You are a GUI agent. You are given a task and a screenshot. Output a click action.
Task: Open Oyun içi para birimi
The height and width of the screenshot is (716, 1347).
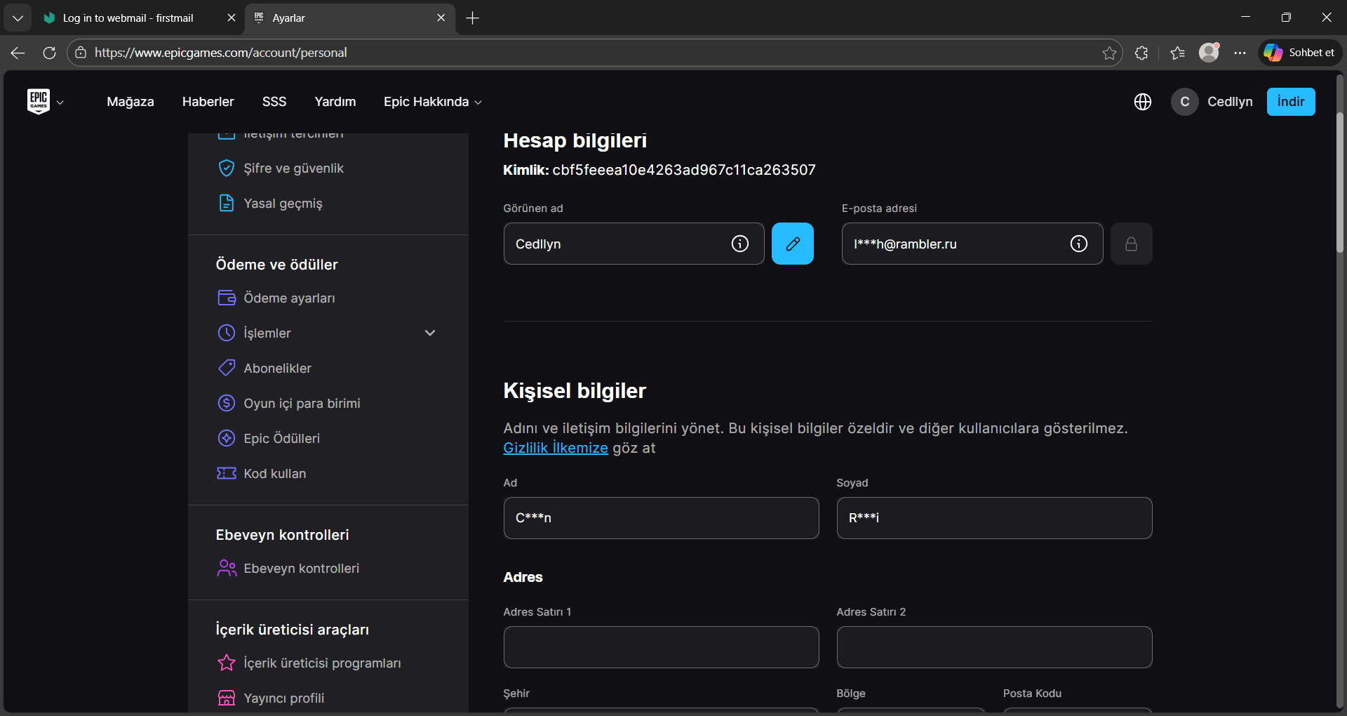click(x=302, y=404)
